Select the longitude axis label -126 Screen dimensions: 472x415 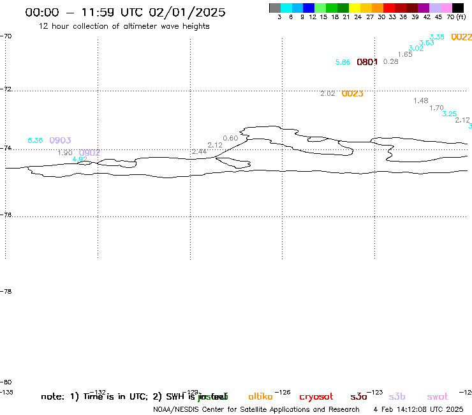[283, 393]
